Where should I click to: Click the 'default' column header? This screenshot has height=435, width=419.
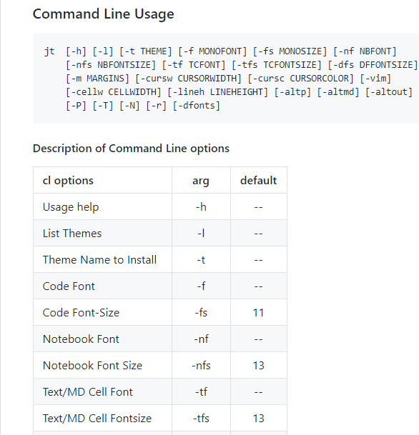259,180
